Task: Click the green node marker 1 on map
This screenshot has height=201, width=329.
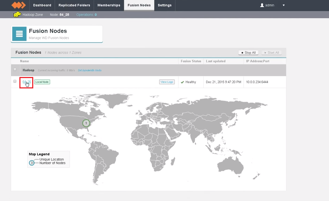Action: coord(86,123)
